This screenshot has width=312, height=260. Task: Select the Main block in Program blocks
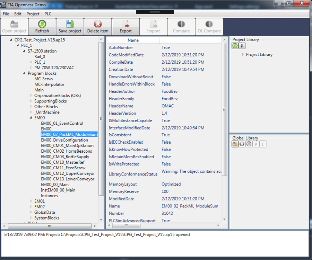click(39, 90)
